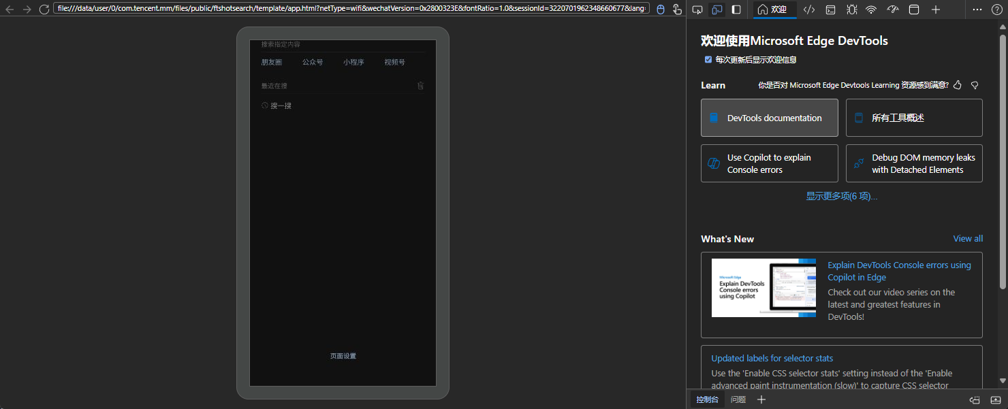Open the Elements panel code icon
The image size is (1008, 409).
[808, 10]
